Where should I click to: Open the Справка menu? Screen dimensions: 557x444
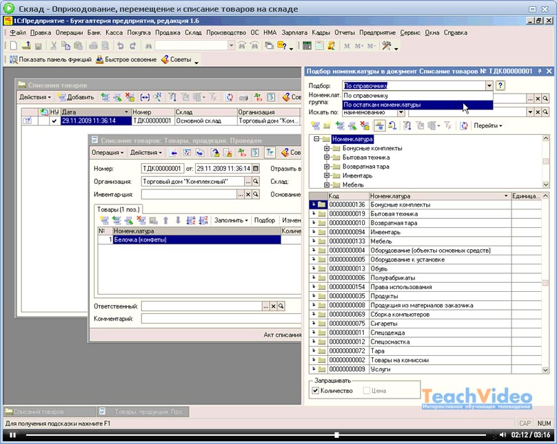click(456, 32)
